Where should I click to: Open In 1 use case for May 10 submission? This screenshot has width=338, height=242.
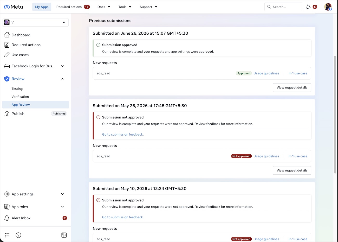[x=298, y=239]
